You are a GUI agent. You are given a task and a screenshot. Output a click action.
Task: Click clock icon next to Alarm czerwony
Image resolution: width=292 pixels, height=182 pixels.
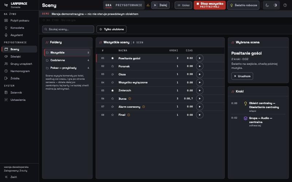(x=143, y=107)
